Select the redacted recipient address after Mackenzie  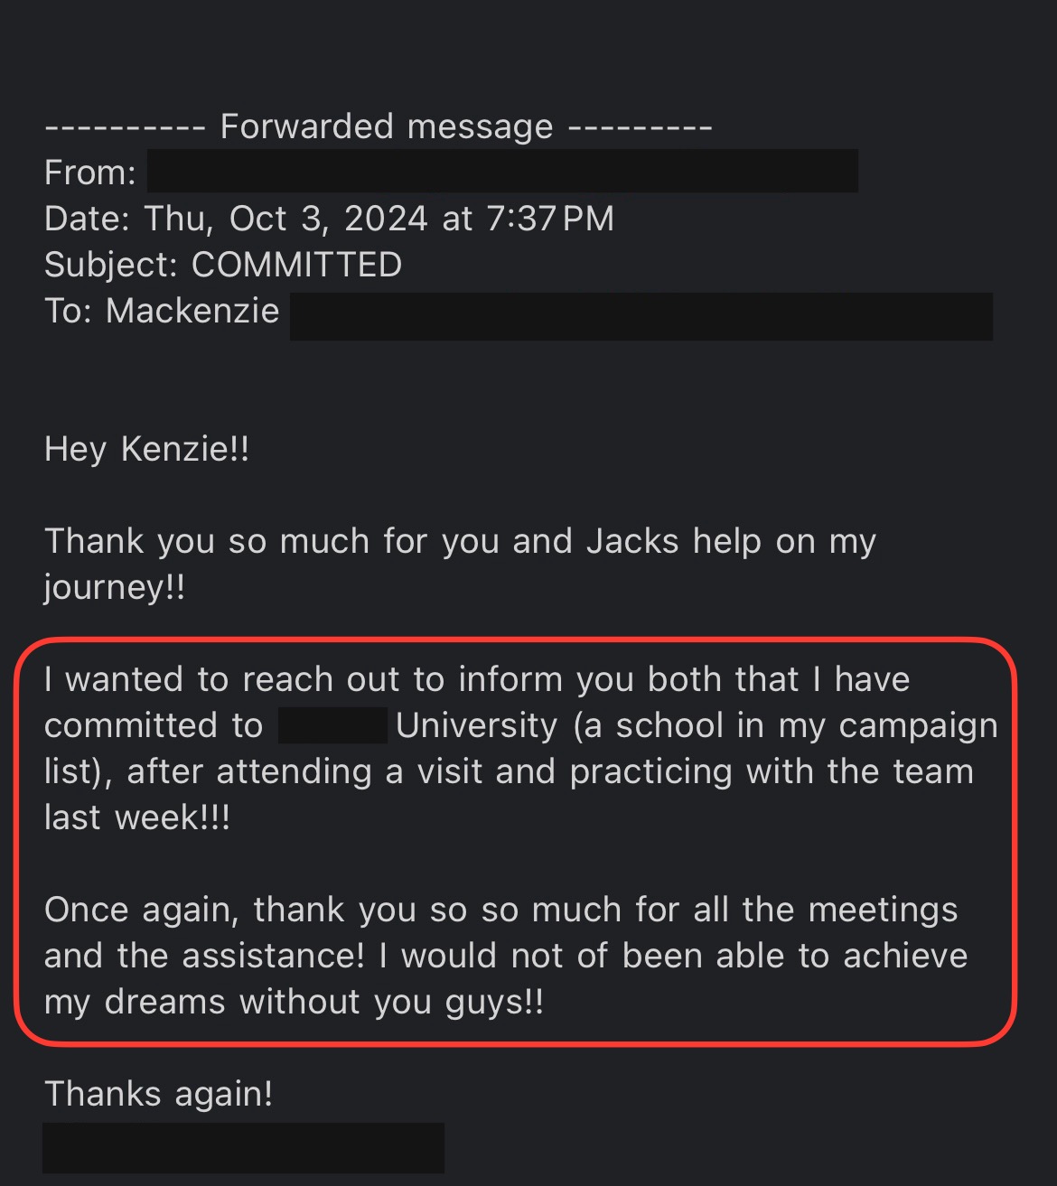pos(641,316)
